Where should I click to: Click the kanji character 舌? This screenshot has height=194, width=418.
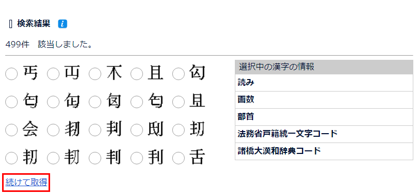(197, 158)
